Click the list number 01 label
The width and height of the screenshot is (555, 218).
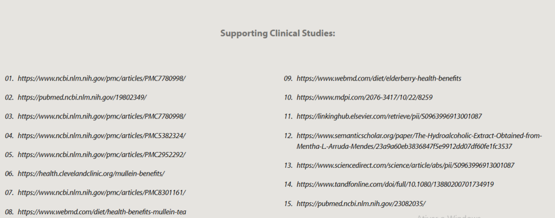[9, 78]
